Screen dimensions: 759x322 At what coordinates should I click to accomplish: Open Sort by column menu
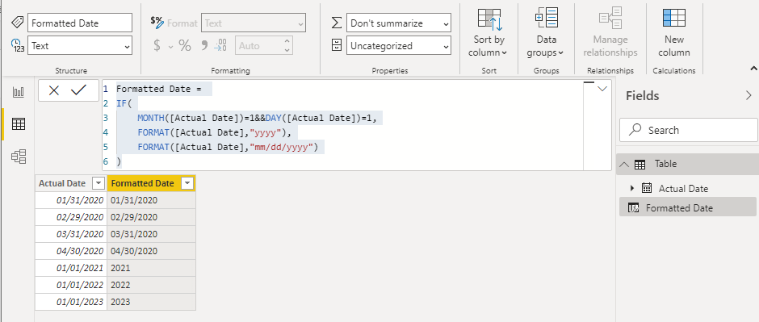(489, 32)
